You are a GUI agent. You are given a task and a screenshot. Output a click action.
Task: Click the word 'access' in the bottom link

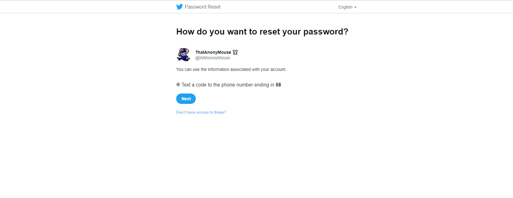[203, 112]
